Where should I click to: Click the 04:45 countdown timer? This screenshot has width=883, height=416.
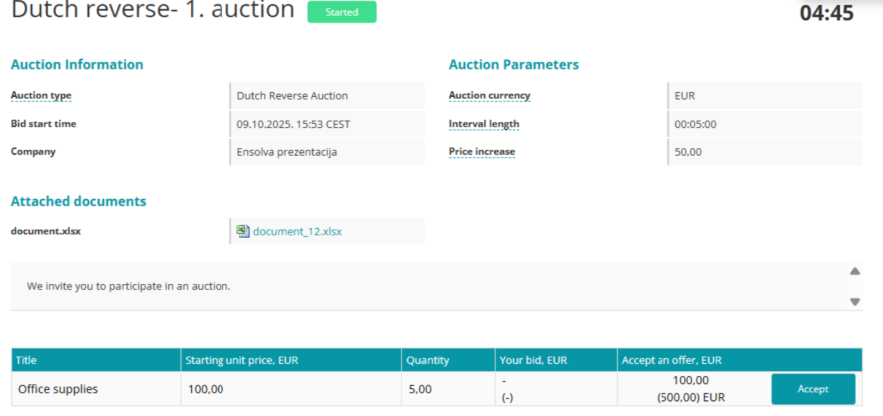pos(826,14)
